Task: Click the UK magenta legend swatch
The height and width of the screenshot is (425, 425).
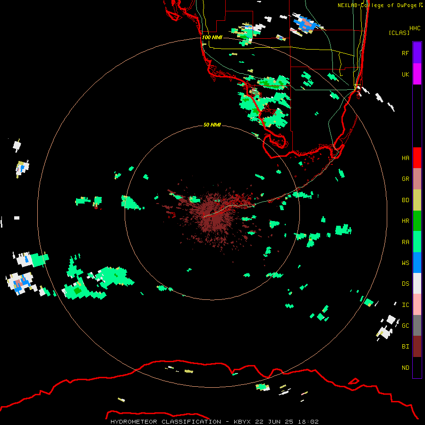Action: point(417,74)
